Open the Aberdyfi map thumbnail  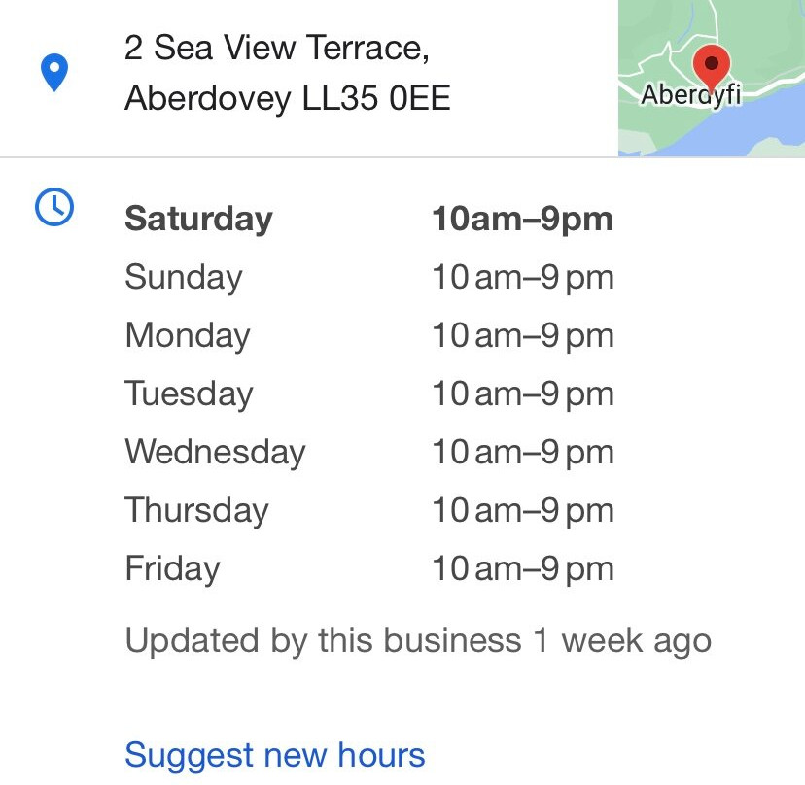tap(712, 78)
